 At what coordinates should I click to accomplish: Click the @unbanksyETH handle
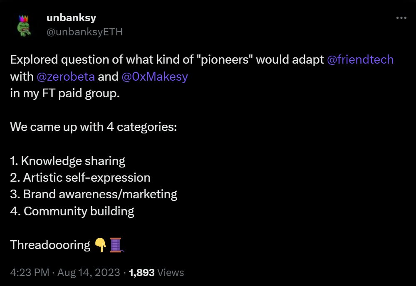click(x=84, y=32)
